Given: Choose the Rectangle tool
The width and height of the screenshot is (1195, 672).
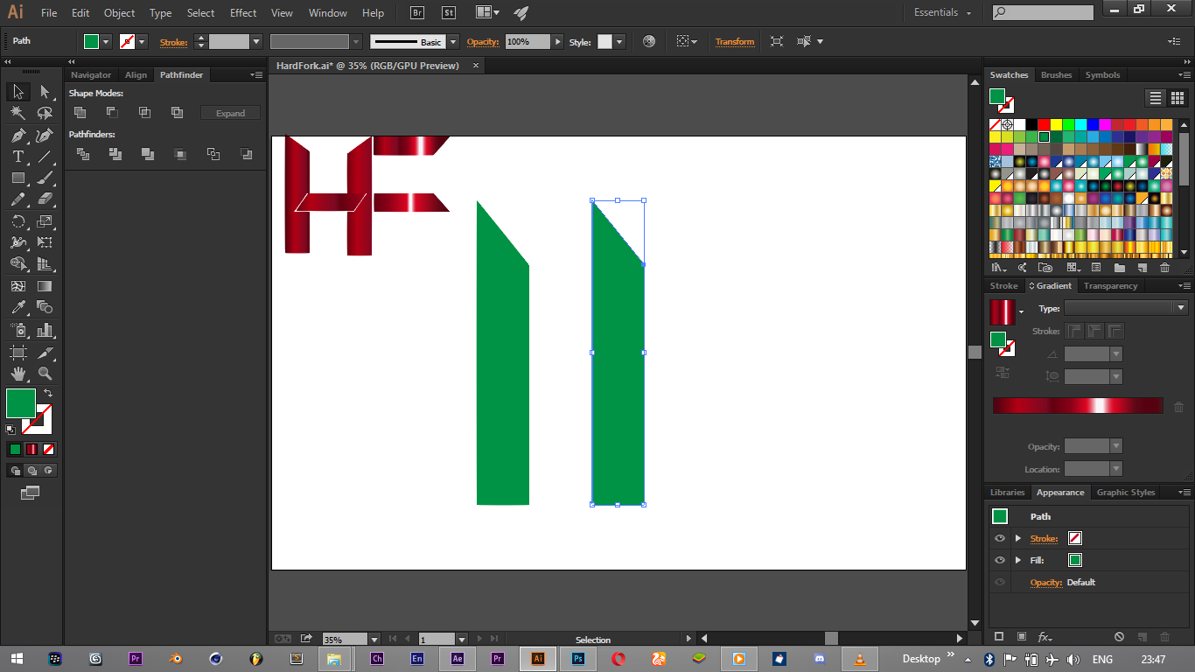Looking at the screenshot, I should tap(18, 178).
